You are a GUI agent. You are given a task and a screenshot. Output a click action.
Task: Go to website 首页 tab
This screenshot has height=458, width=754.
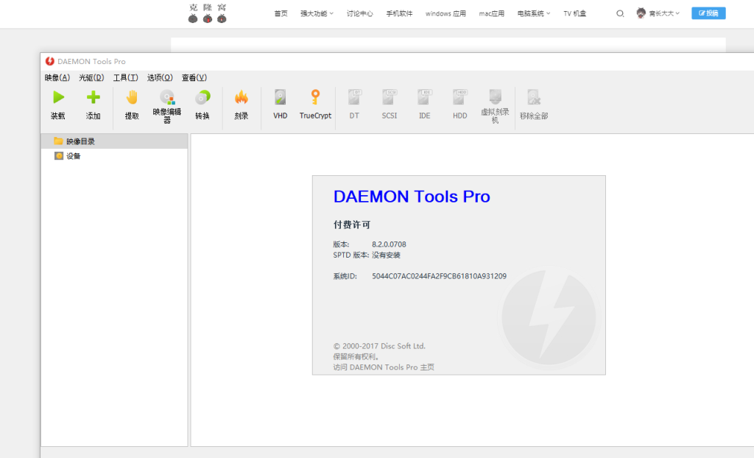pos(281,13)
